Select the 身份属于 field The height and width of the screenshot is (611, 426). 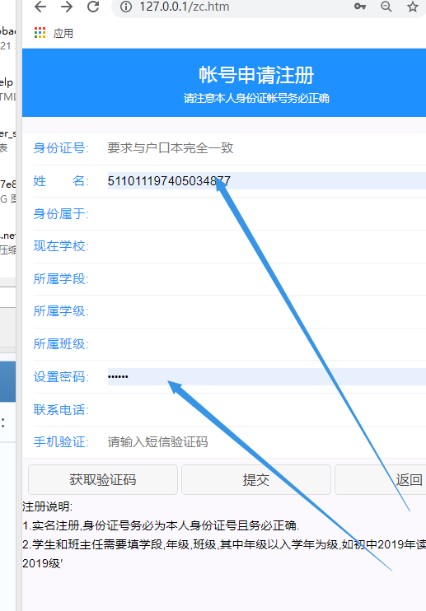(267, 213)
